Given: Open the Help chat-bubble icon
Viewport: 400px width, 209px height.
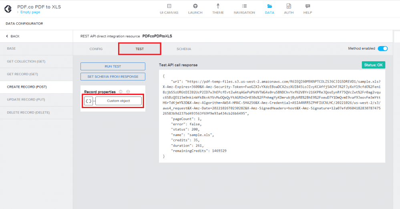Looking at the screenshot, I should 308,6.
